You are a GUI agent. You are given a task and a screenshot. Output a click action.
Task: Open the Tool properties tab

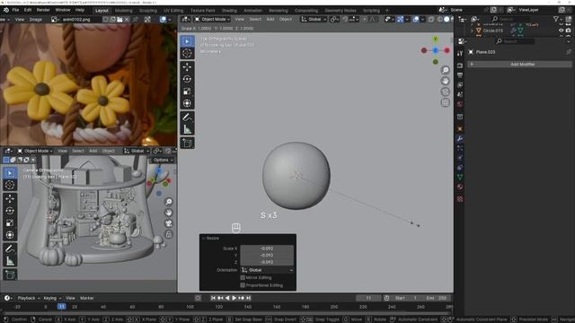tap(460, 54)
